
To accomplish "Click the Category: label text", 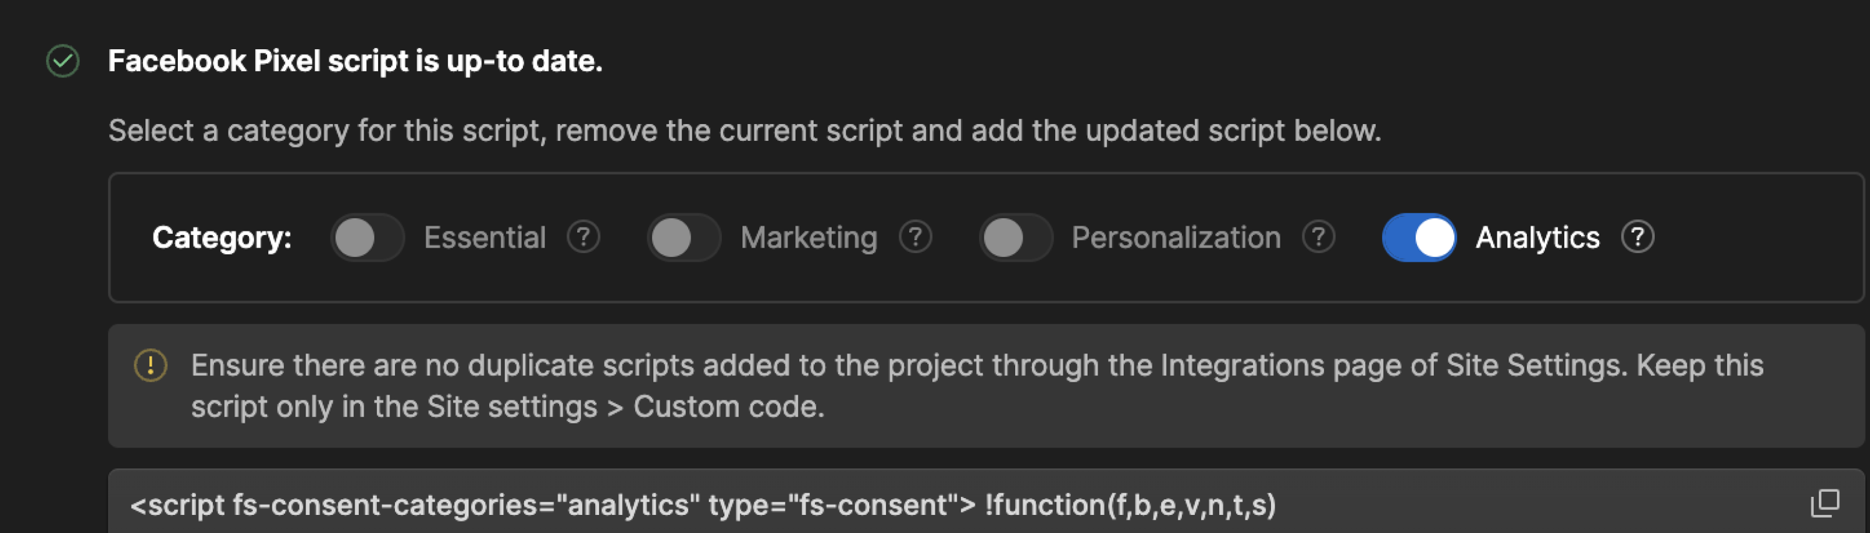I will [x=222, y=238].
